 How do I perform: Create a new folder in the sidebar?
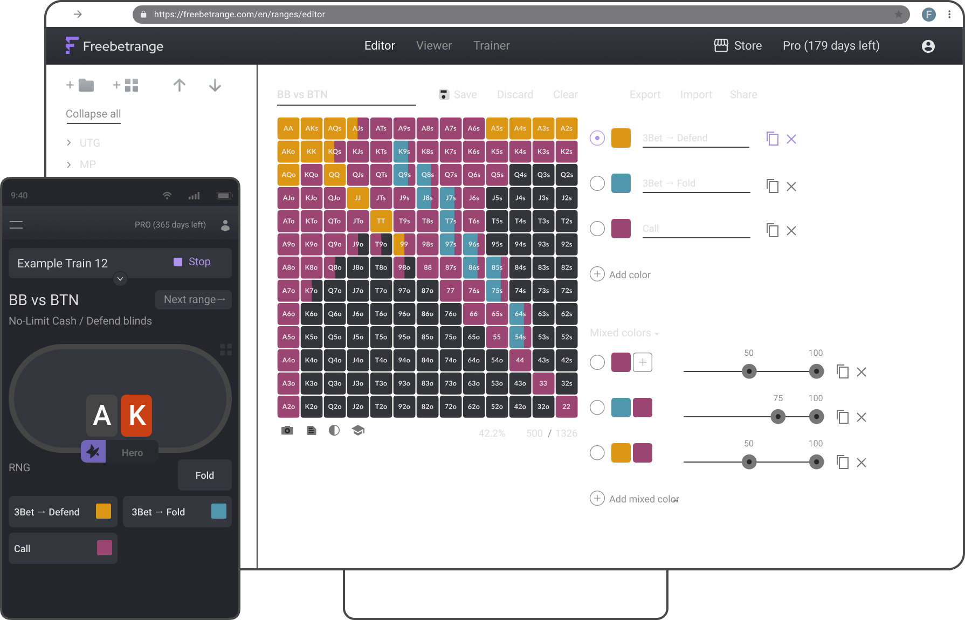click(x=79, y=85)
